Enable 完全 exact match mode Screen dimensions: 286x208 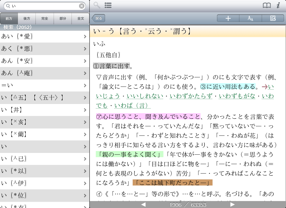[x=45, y=19]
